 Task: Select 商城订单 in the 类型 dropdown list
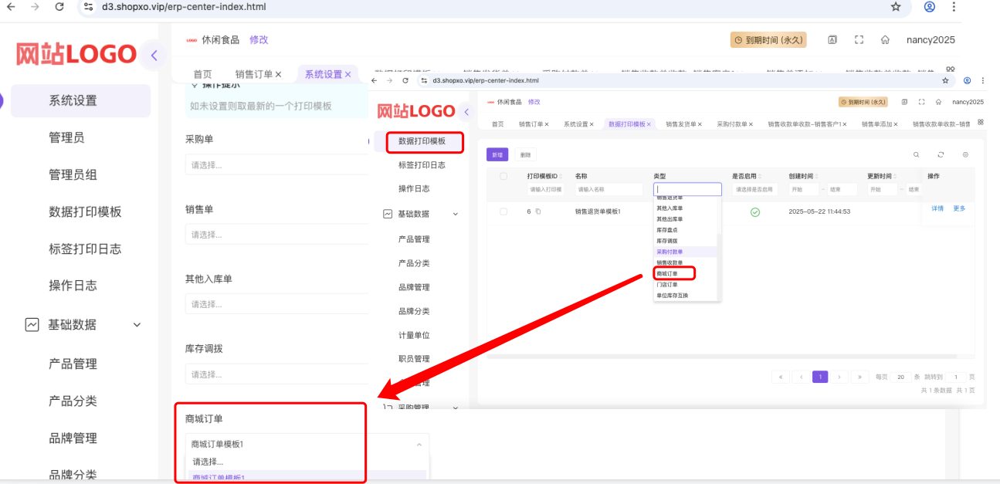[666, 273]
